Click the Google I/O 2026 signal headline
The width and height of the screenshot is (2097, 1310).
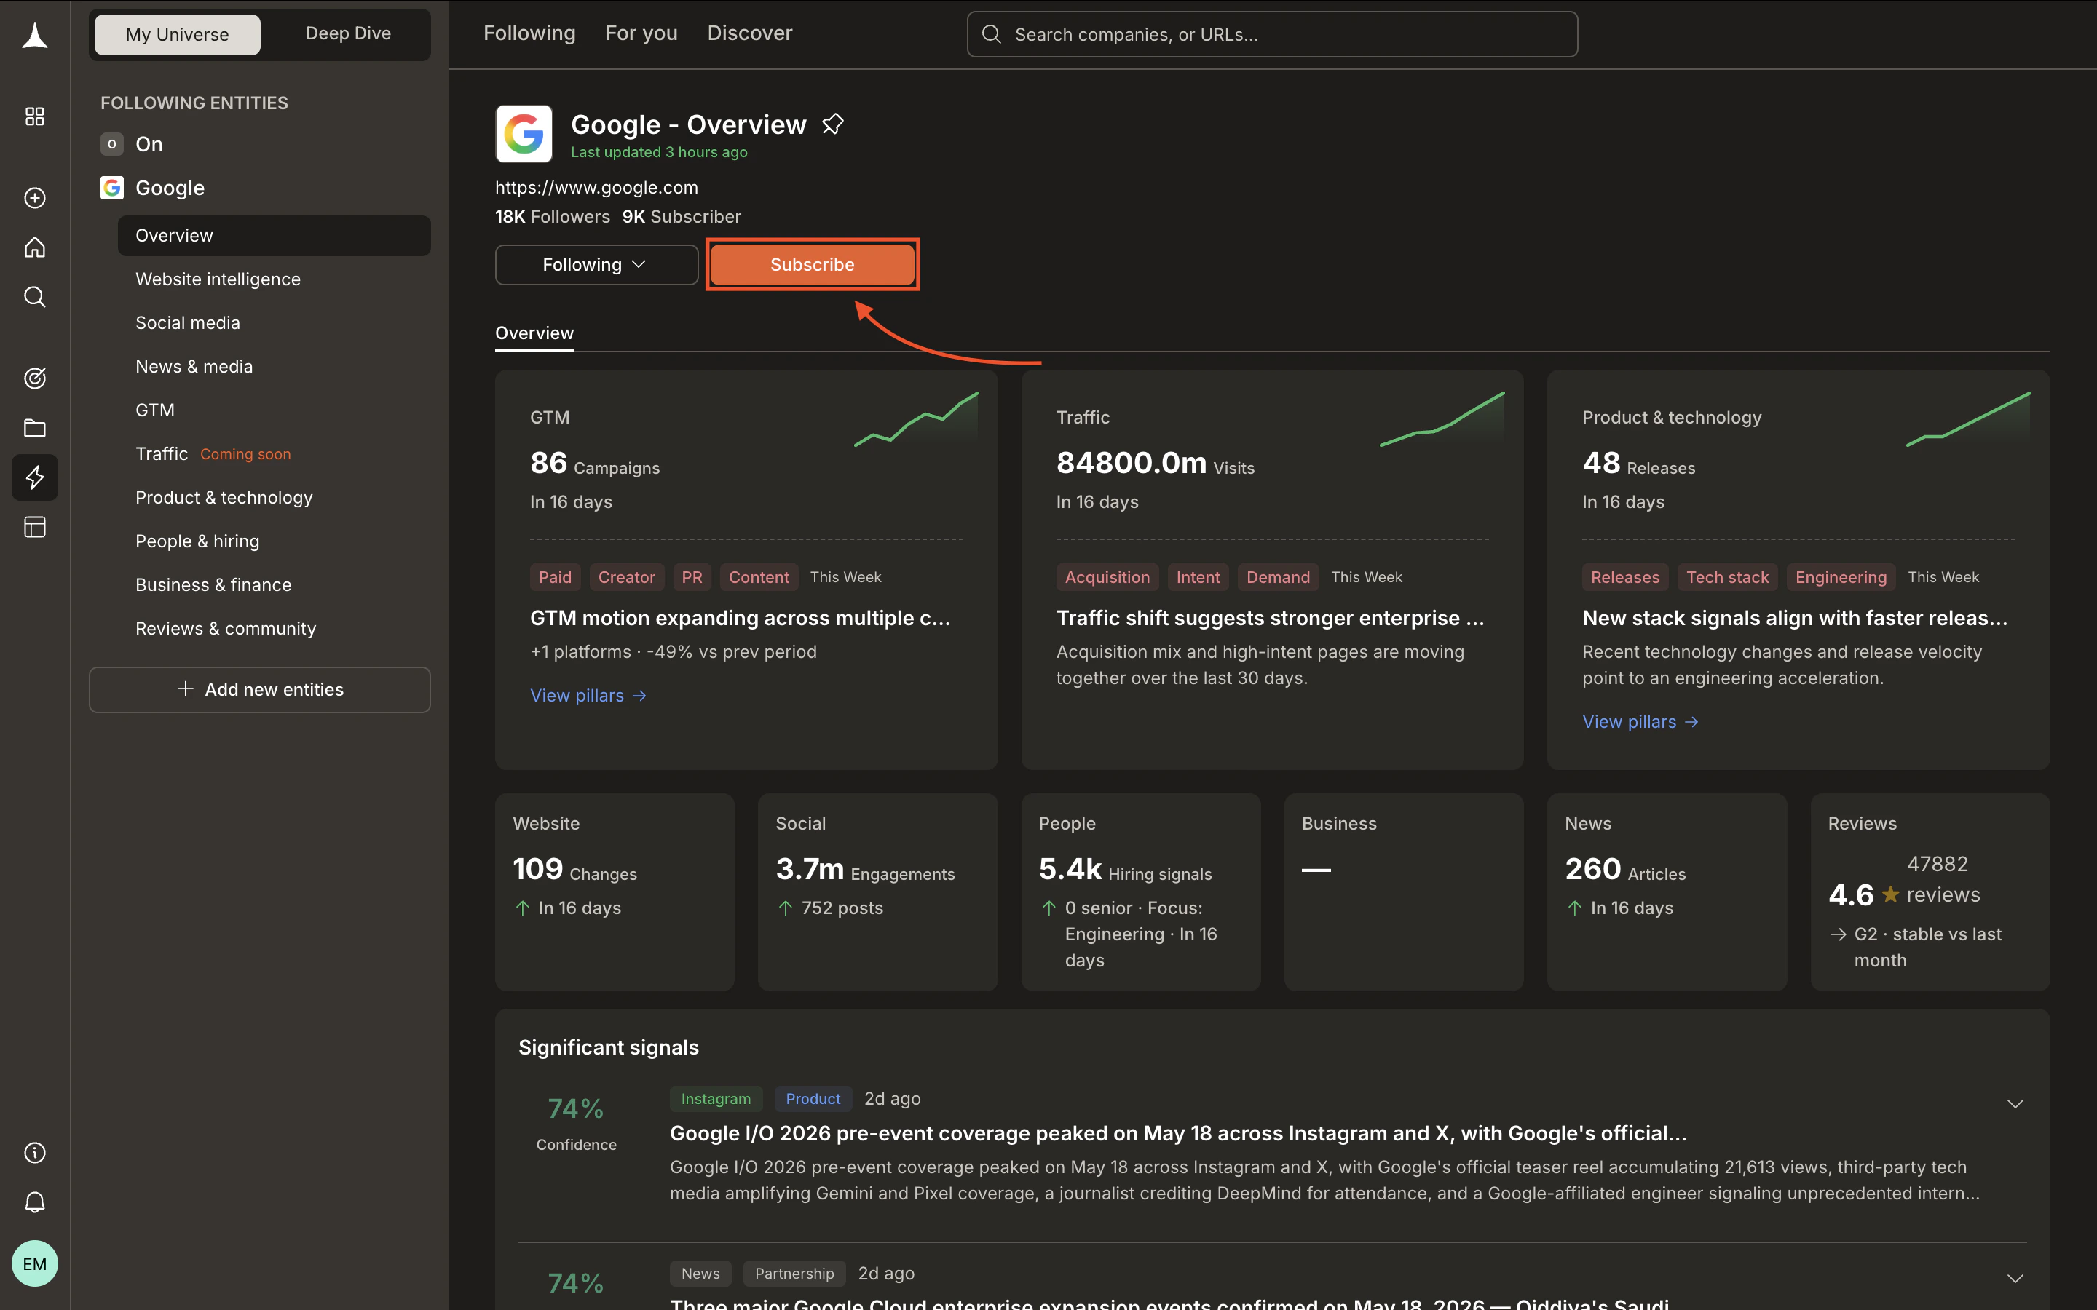pyautogui.click(x=1177, y=1133)
